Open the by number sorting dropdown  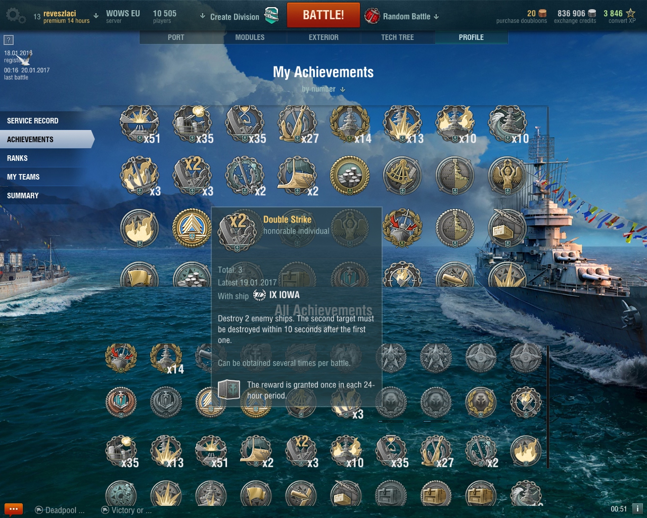click(323, 89)
